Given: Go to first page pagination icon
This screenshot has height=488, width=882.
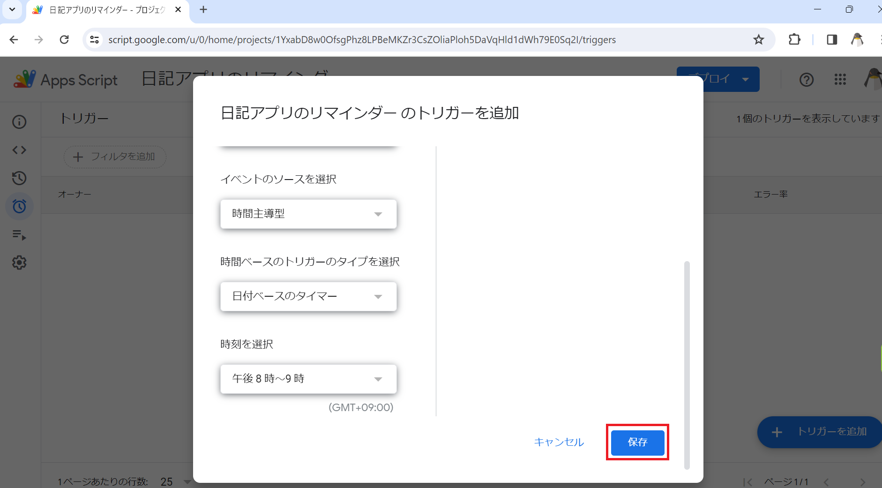Looking at the screenshot, I should pos(747,482).
